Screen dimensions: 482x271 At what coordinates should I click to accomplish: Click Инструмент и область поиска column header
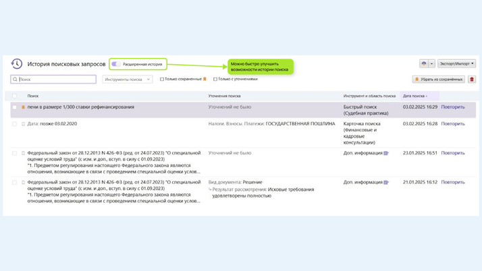pyautogui.click(x=369, y=96)
